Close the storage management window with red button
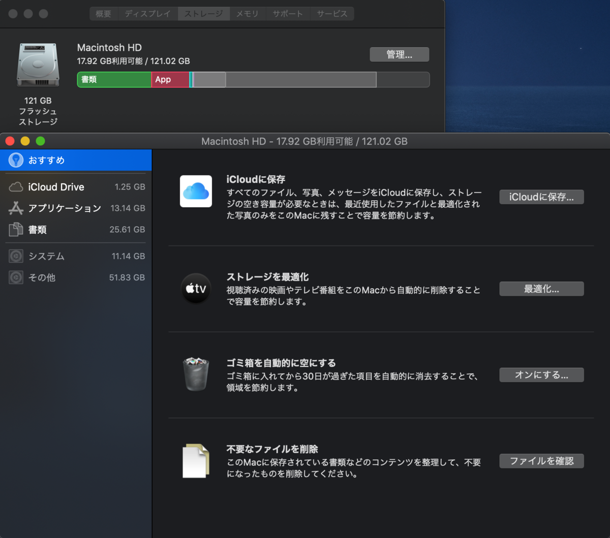This screenshot has width=610, height=538. [10, 141]
